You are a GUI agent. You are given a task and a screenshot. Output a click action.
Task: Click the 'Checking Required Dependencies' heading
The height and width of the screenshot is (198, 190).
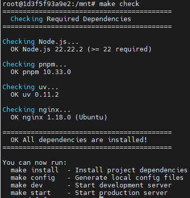(71, 19)
